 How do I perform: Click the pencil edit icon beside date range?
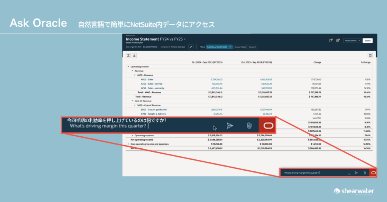coord(191,47)
